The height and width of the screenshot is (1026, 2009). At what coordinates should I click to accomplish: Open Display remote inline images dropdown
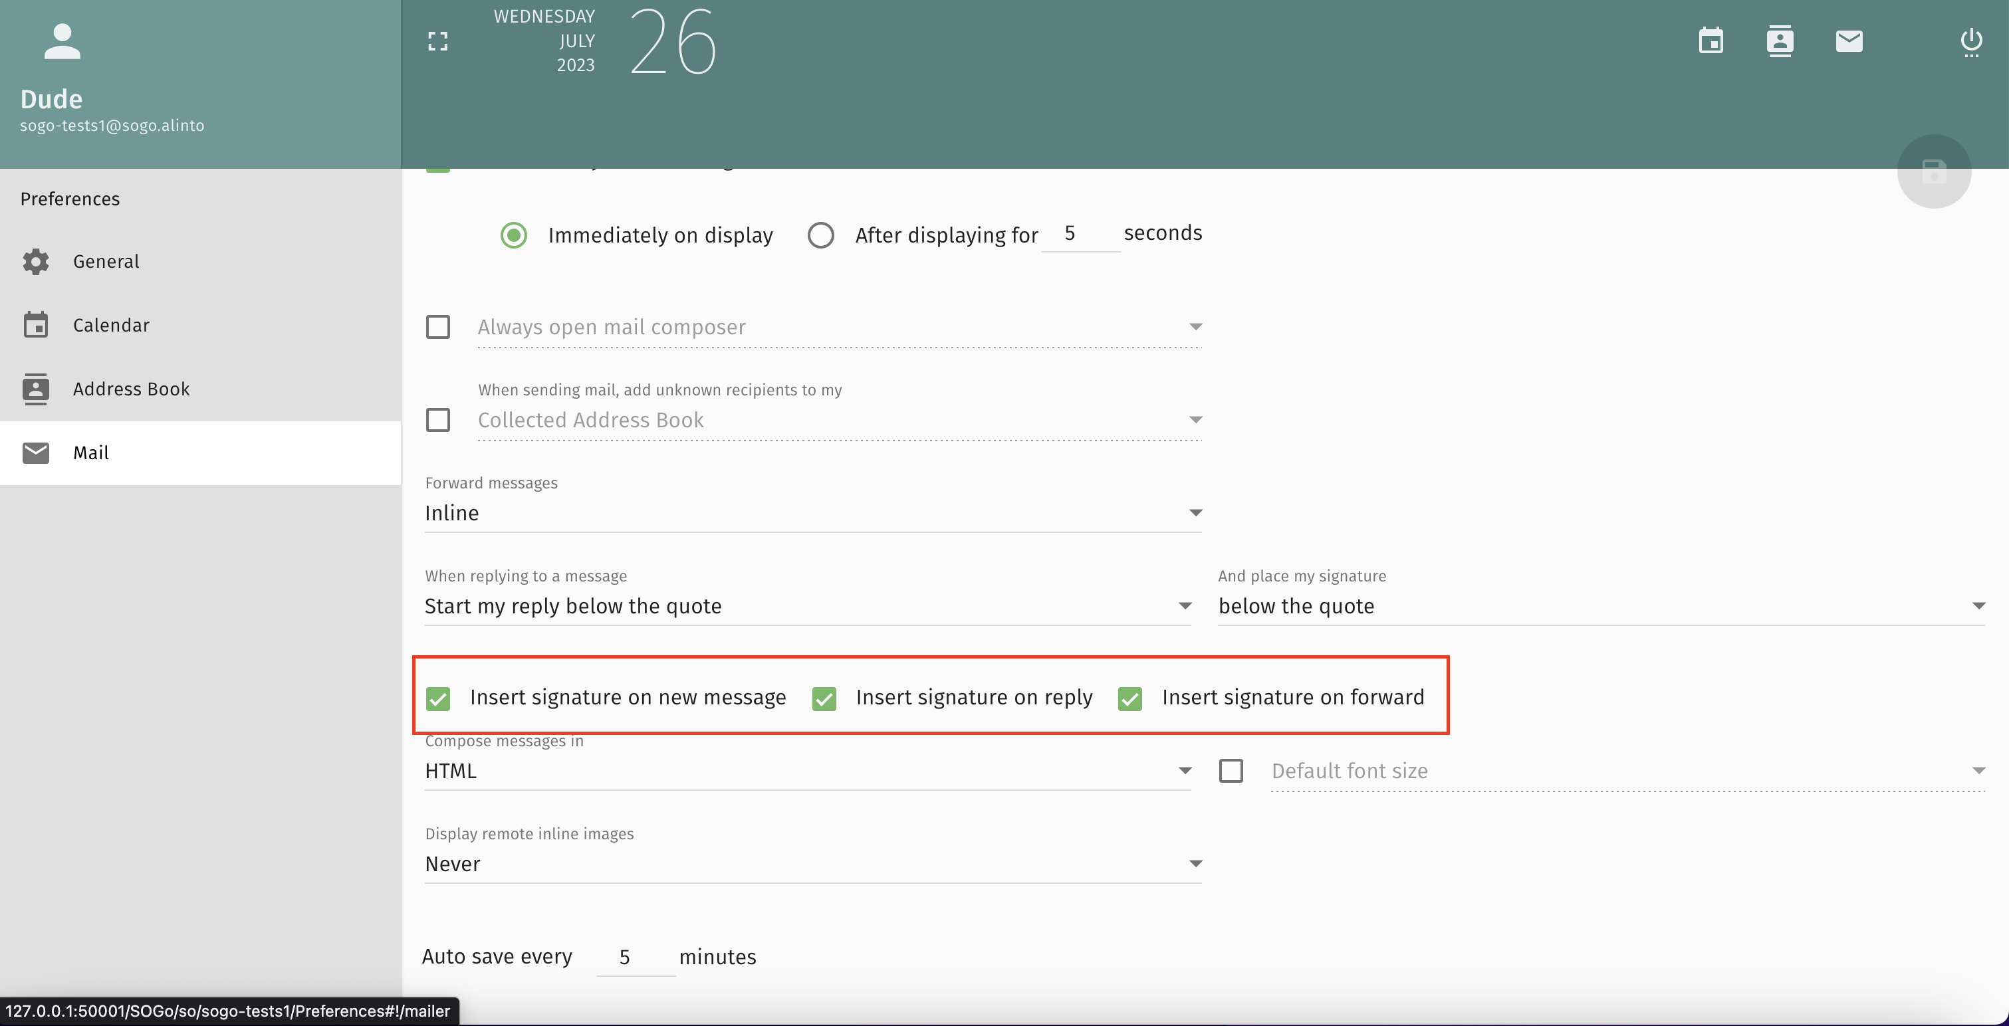point(812,864)
